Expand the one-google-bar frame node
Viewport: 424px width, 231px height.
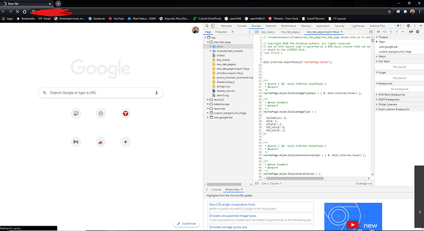click(208, 117)
